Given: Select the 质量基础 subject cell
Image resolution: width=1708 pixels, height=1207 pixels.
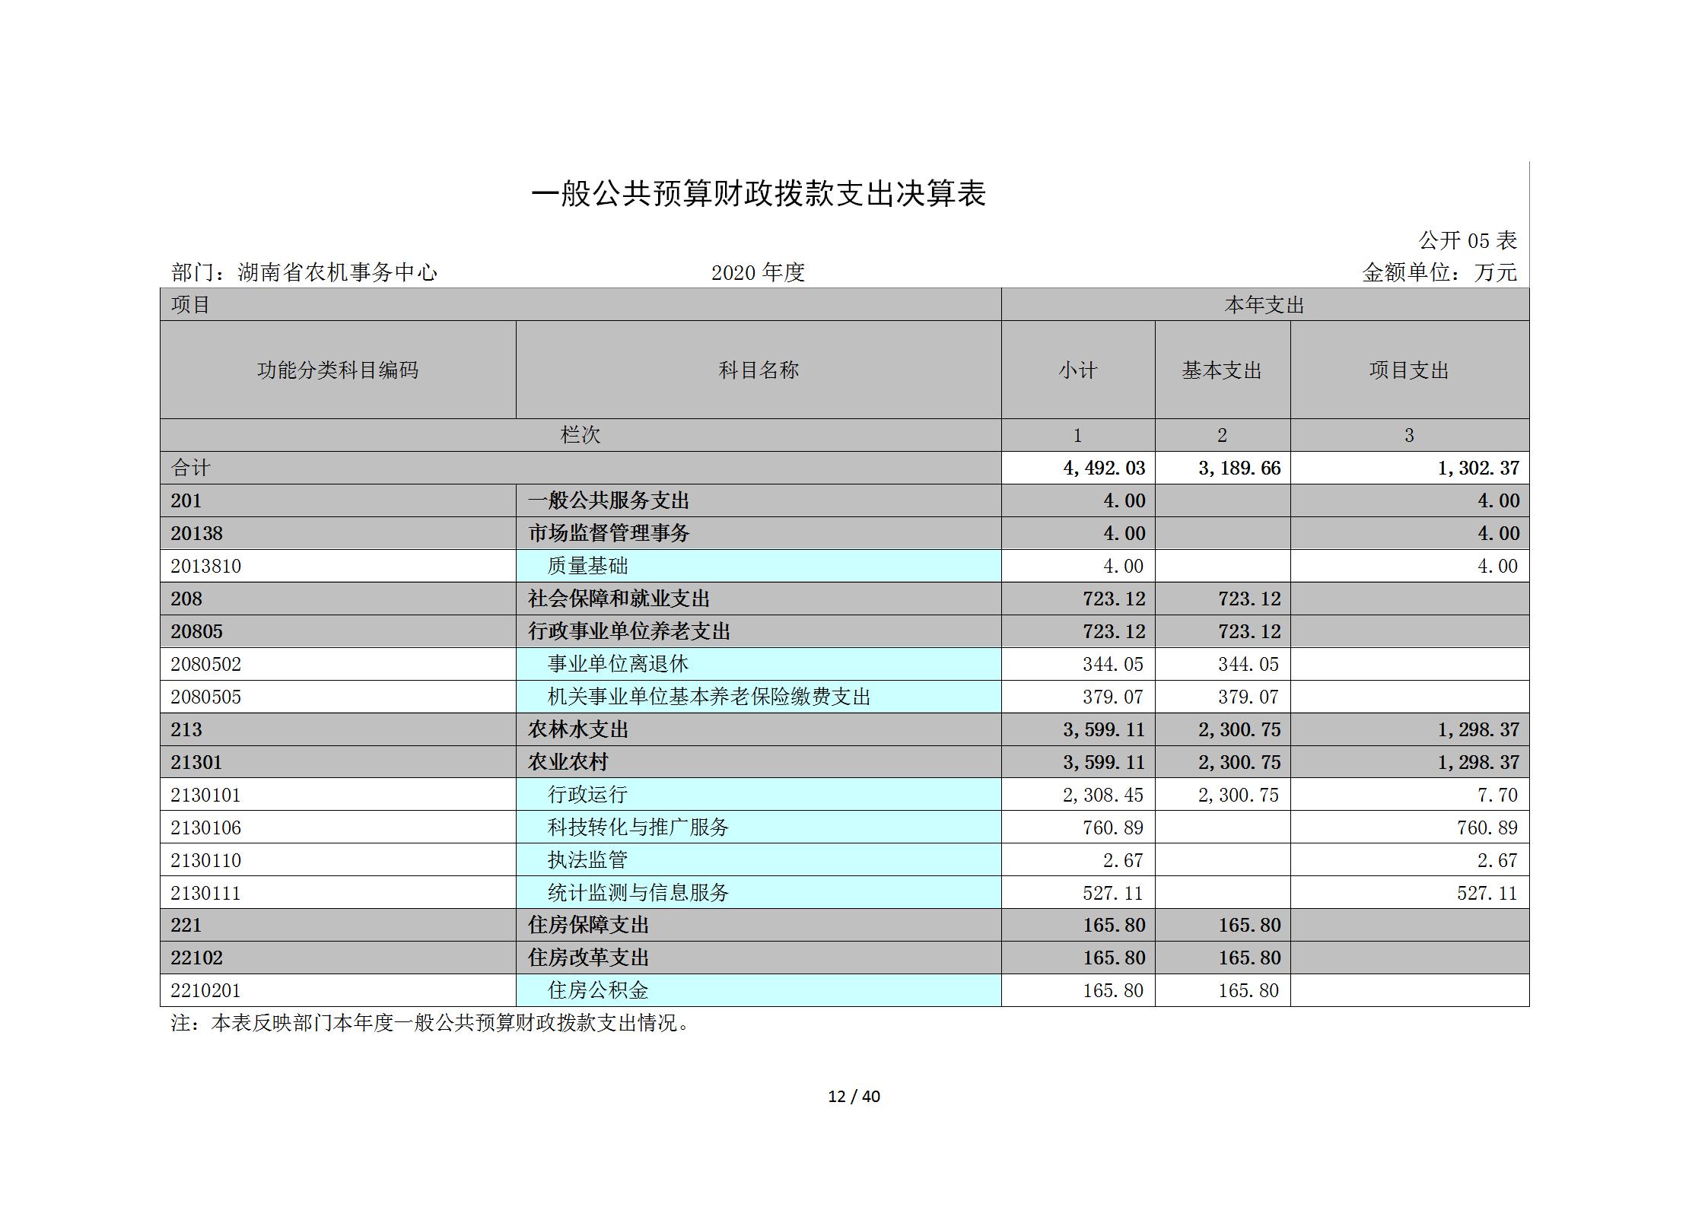Looking at the screenshot, I should pyautogui.click(x=587, y=566).
